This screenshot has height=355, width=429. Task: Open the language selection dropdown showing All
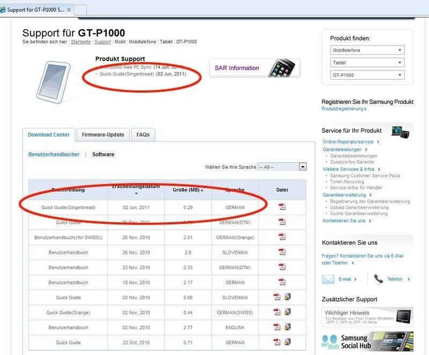pos(282,167)
